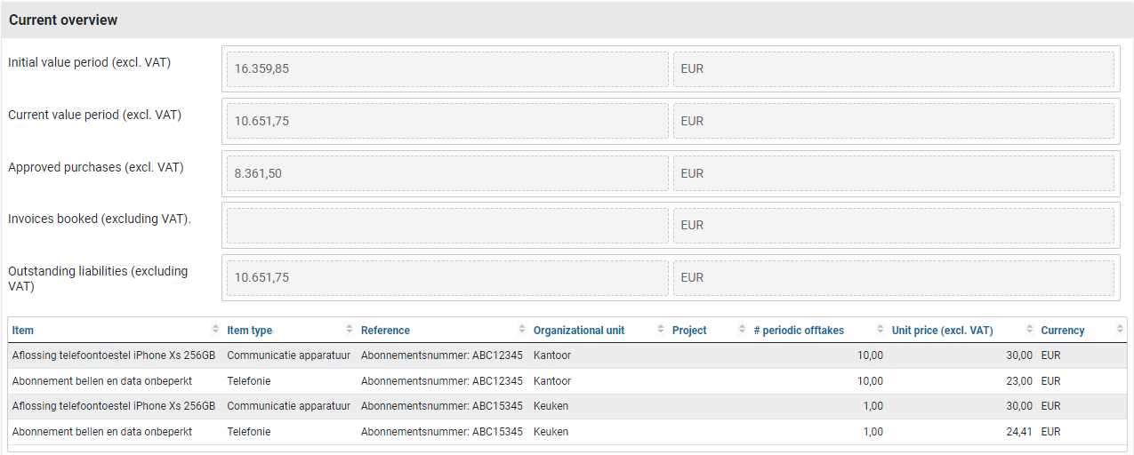
Task: Click the Outstanding liabilities amount field
Action: pos(446,277)
